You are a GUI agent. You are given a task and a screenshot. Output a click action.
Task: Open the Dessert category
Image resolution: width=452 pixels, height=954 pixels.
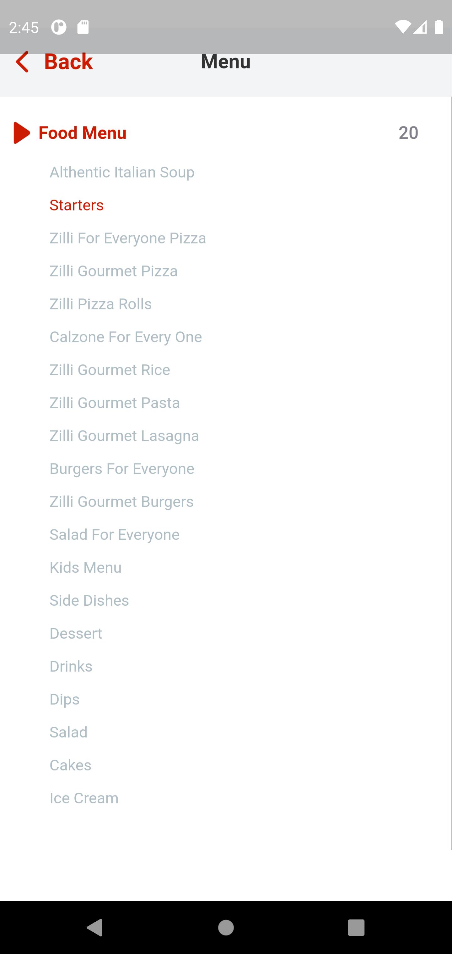click(76, 634)
